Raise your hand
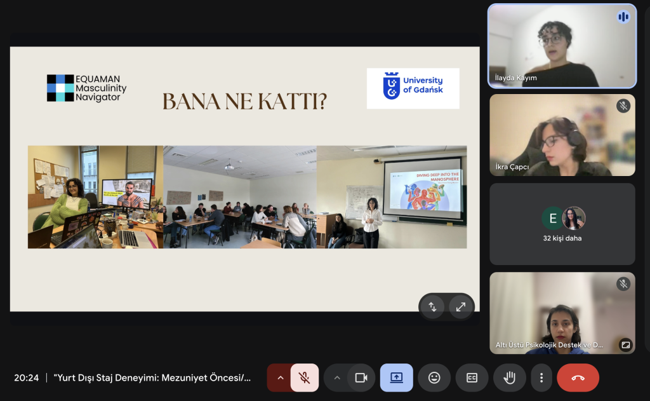 coord(509,377)
